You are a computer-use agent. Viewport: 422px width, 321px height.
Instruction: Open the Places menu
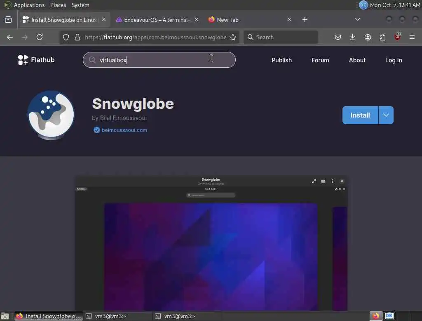click(58, 5)
